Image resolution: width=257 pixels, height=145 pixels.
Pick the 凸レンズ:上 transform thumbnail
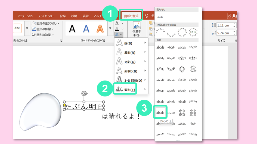(x=160, y=112)
